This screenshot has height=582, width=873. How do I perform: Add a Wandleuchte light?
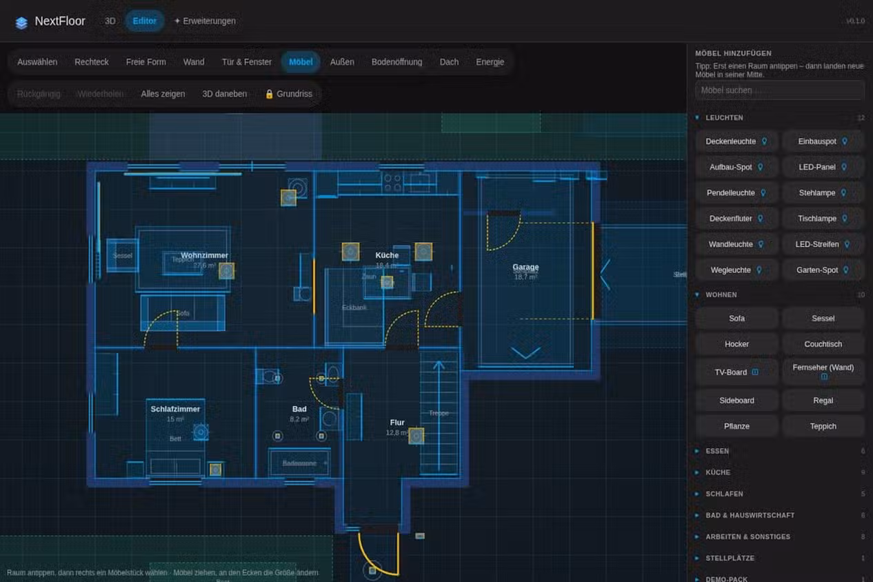(736, 244)
